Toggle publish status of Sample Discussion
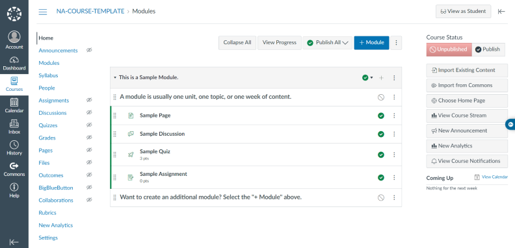Screen dimensions: 515x248 (x=381, y=134)
